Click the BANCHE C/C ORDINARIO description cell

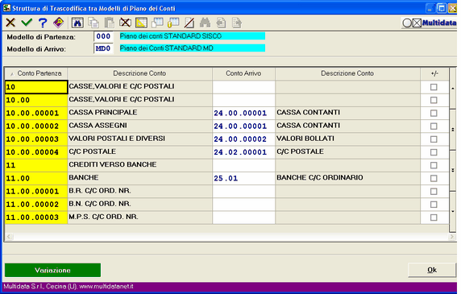coord(348,178)
